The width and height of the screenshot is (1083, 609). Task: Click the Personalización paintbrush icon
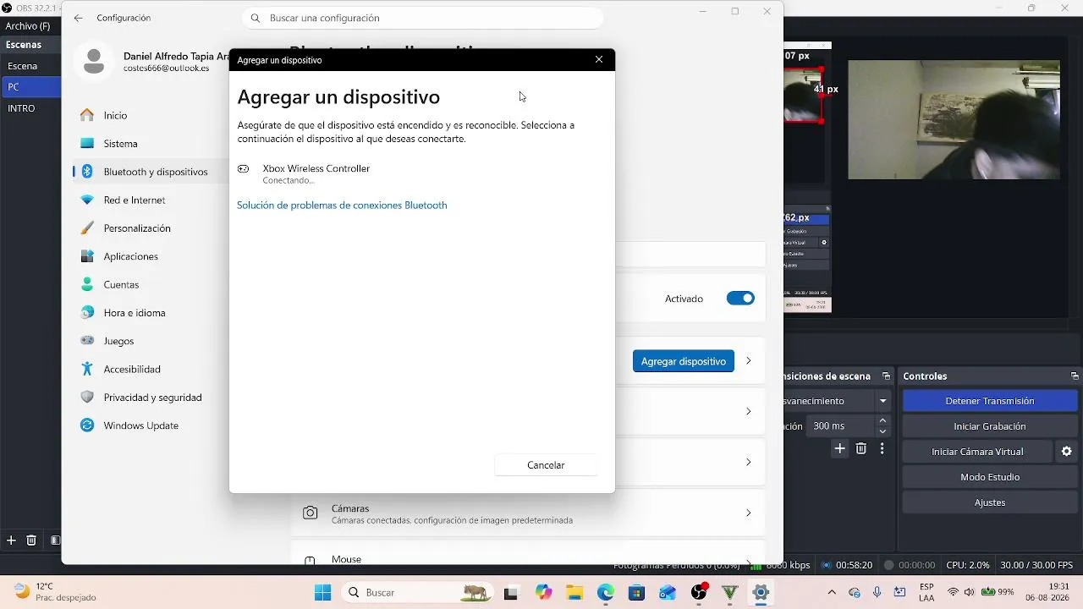point(87,228)
